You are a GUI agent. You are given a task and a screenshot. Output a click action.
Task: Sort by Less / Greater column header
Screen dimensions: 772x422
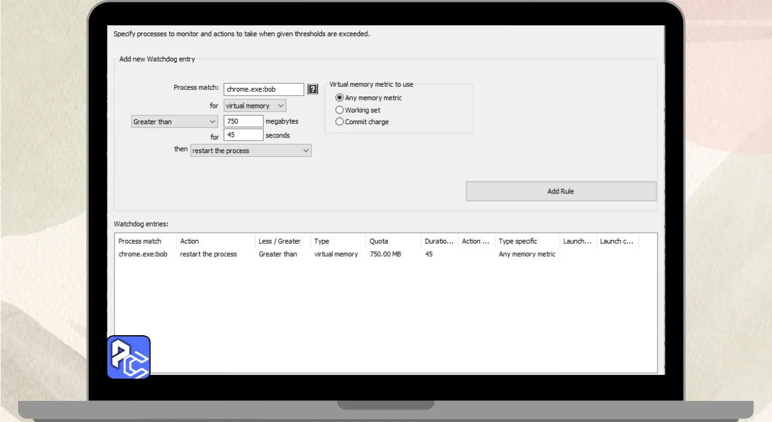pos(282,241)
